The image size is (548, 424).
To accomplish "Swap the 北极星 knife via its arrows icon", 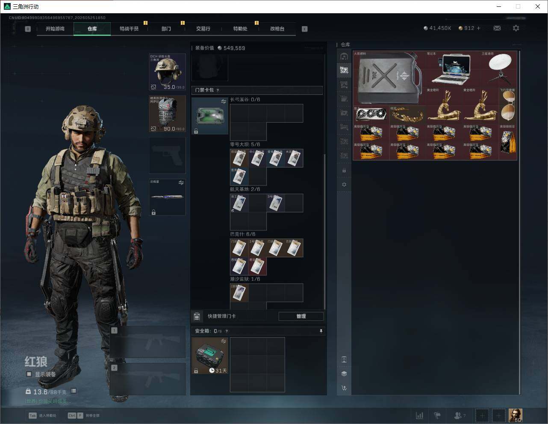I will (x=181, y=183).
